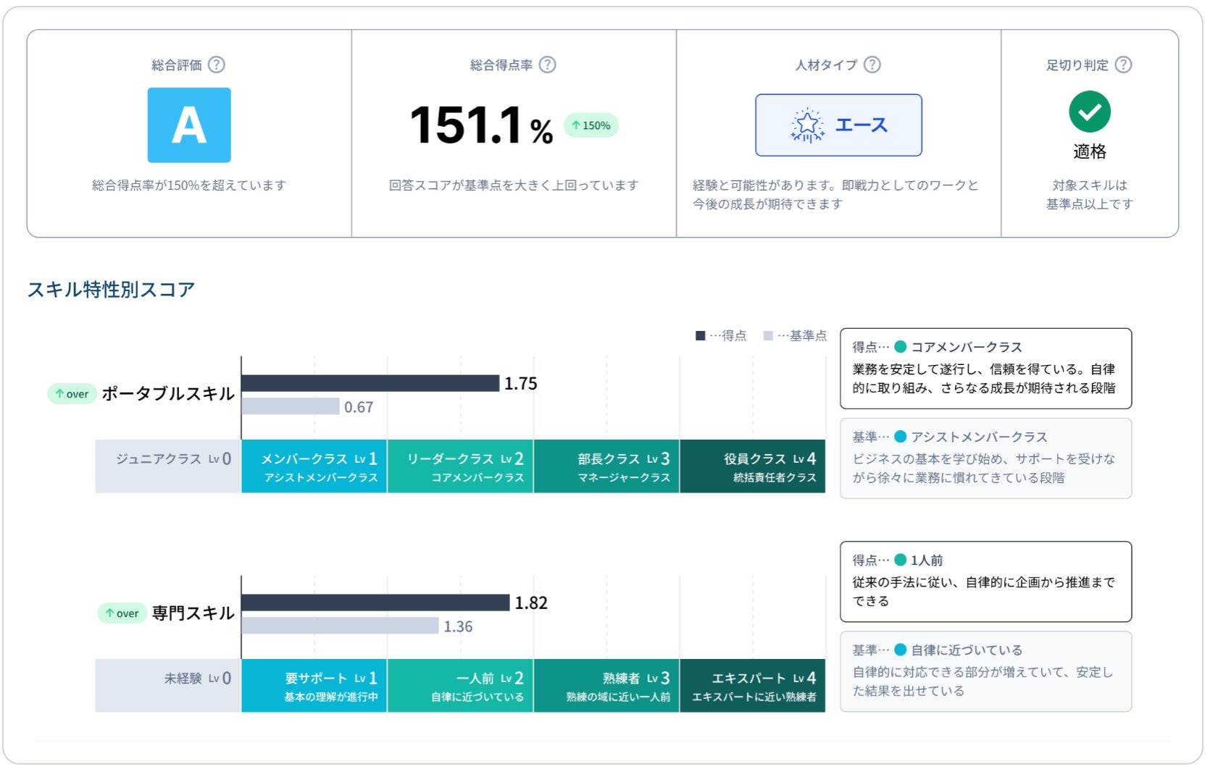Click the 1.82 score number
Image resolution: width=1210 pixels, height=772 pixels.
pyautogui.click(x=531, y=603)
